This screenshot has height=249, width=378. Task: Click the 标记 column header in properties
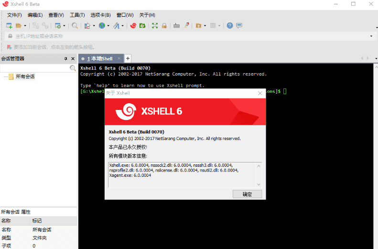(54, 221)
